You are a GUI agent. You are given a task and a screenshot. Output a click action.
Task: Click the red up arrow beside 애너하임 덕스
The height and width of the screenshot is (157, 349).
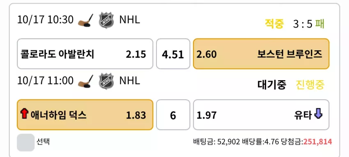pos(24,114)
